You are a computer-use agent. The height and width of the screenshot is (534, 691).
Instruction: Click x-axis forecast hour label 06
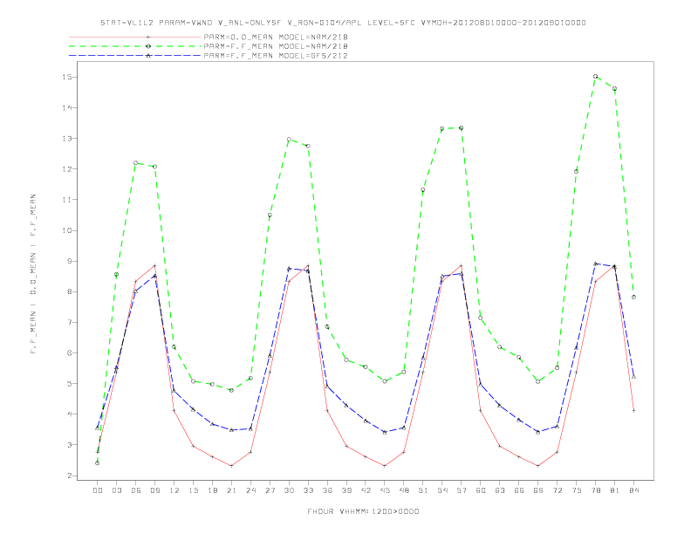(x=136, y=490)
